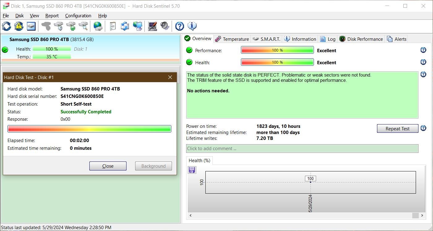433x231 pixels.
Task: Click the Repeat Test button
Action: [397, 128]
